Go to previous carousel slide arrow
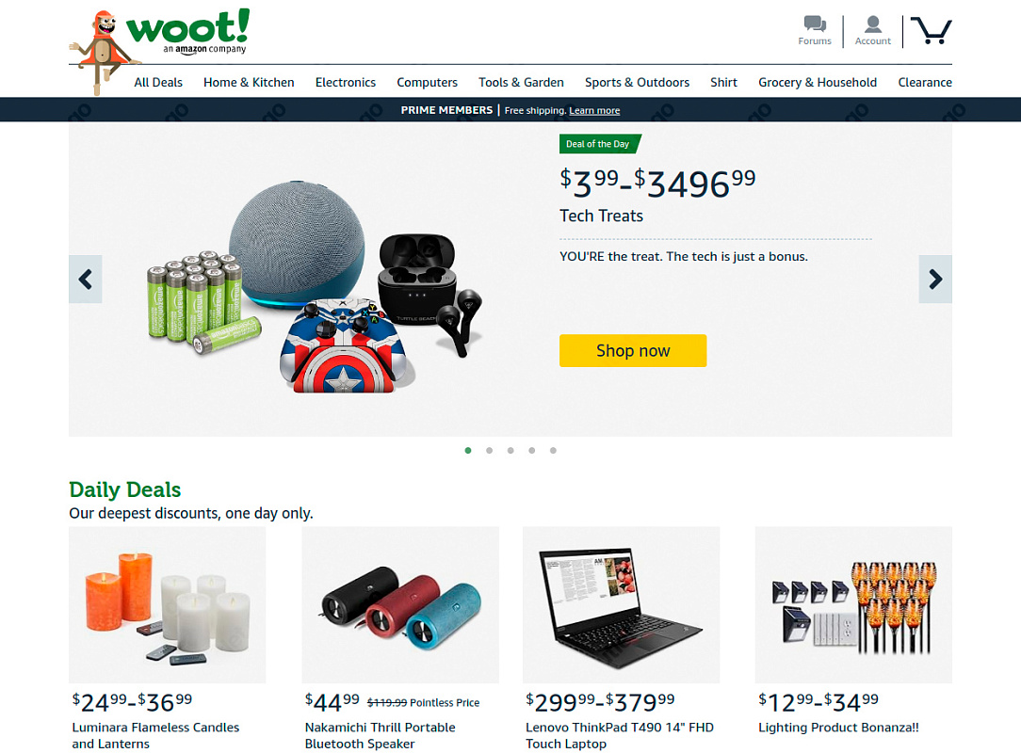The height and width of the screenshot is (753, 1021). coord(86,280)
